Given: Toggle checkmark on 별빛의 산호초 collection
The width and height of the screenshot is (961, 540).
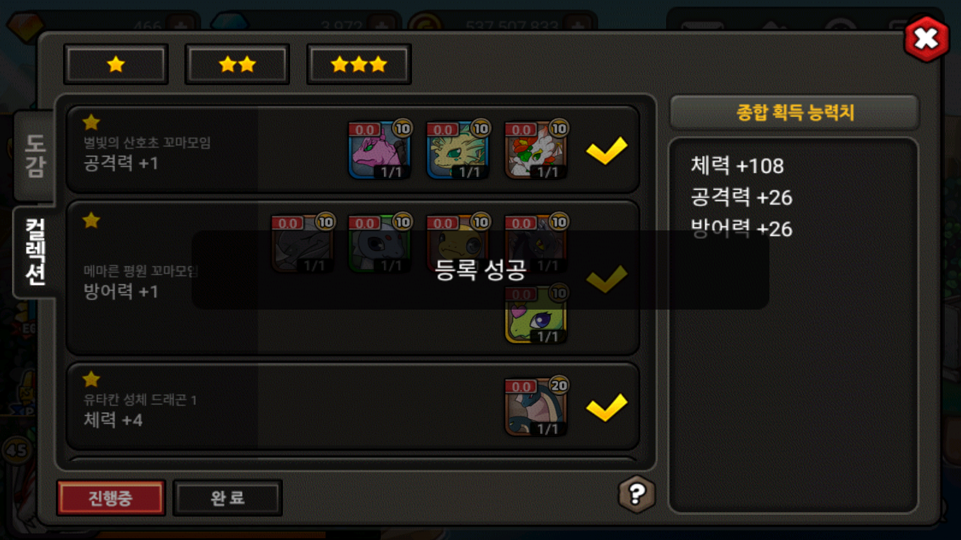Looking at the screenshot, I should [607, 151].
